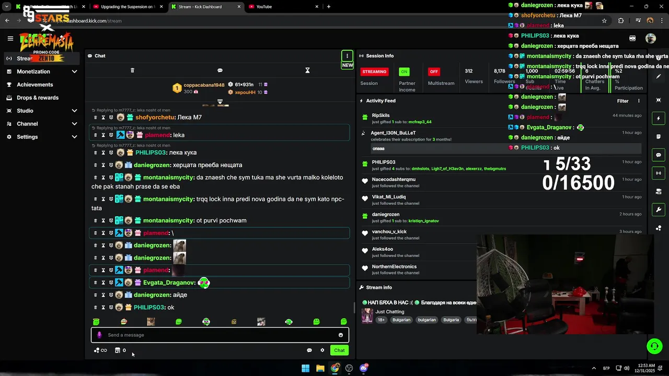Open the green support headset button
669x376 pixels.
pos(654,346)
